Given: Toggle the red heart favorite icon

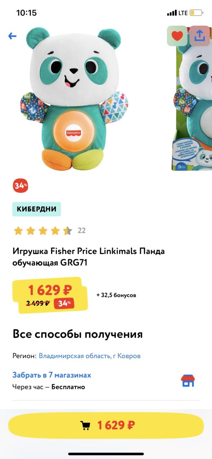Looking at the screenshot, I should (x=177, y=36).
